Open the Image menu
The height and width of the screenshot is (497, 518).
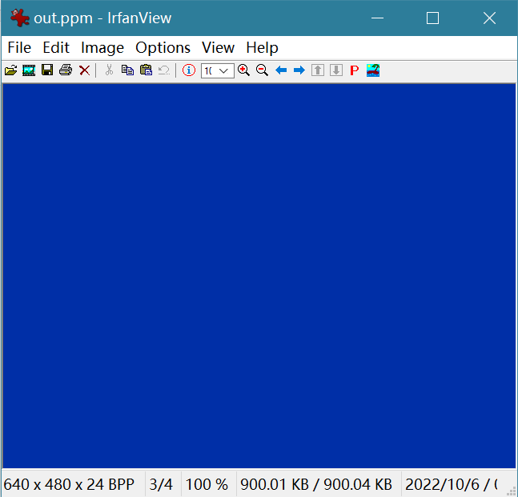click(x=102, y=48)
